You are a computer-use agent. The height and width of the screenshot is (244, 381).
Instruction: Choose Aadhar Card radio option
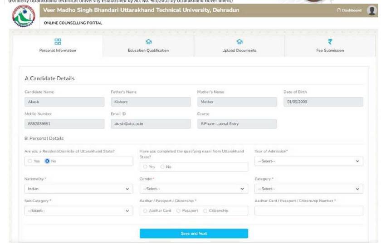145,211
